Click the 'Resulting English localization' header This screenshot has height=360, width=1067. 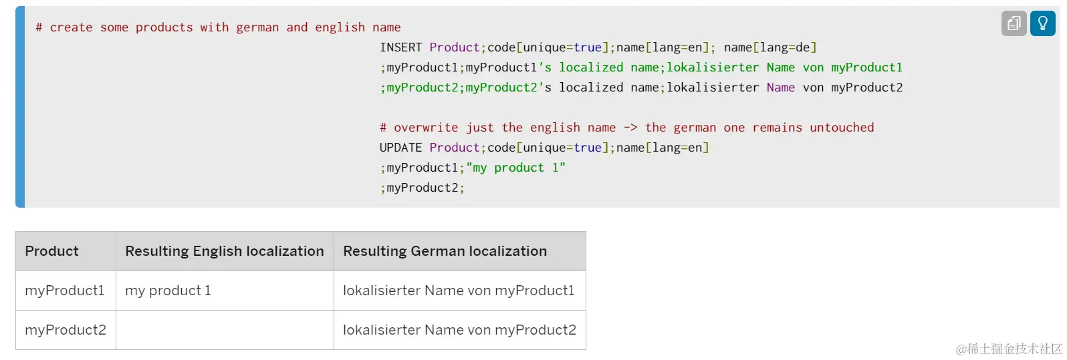[x=225, y=251]
